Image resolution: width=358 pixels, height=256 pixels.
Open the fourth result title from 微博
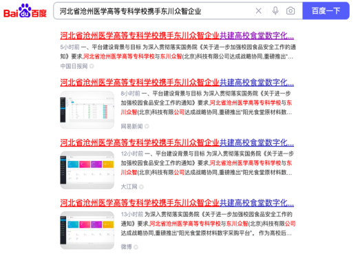point(177,203)
